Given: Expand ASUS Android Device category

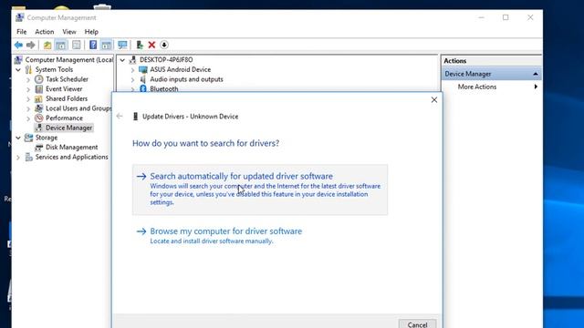Looking at the screenshot, I should (x=132, y=70).
